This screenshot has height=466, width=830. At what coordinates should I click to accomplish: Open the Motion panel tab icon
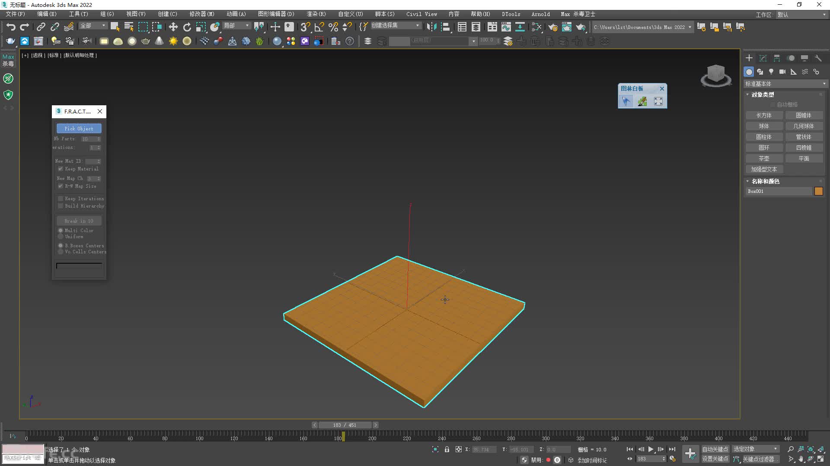point(791,58)
